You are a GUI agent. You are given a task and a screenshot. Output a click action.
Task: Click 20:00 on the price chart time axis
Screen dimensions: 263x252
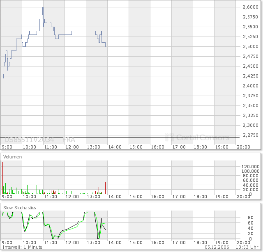(x=243, y=147)
